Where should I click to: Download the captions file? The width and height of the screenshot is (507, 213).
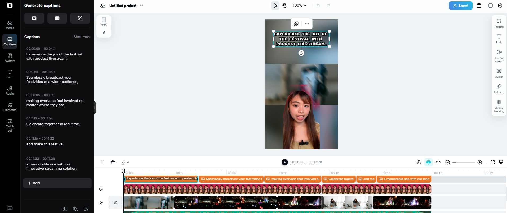[x=65, y=209]
